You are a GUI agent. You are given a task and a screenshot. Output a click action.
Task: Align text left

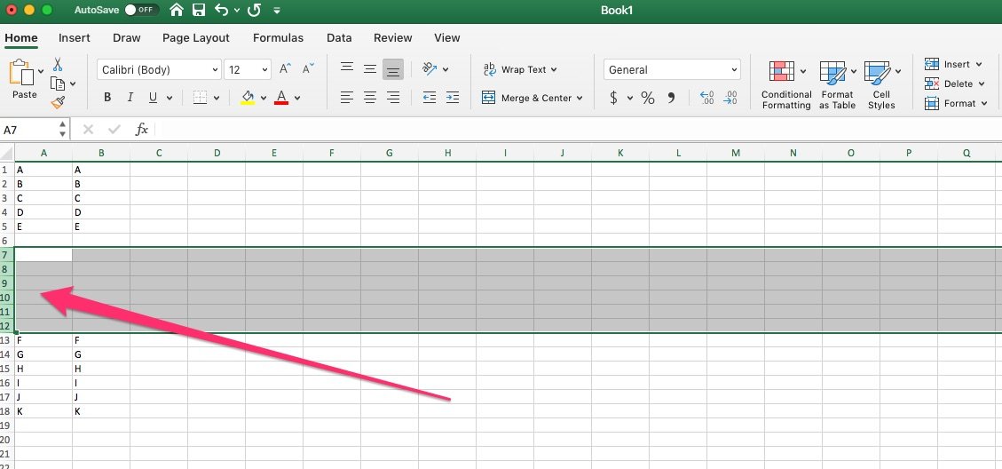pyautogui.click(x=347, y=97)
